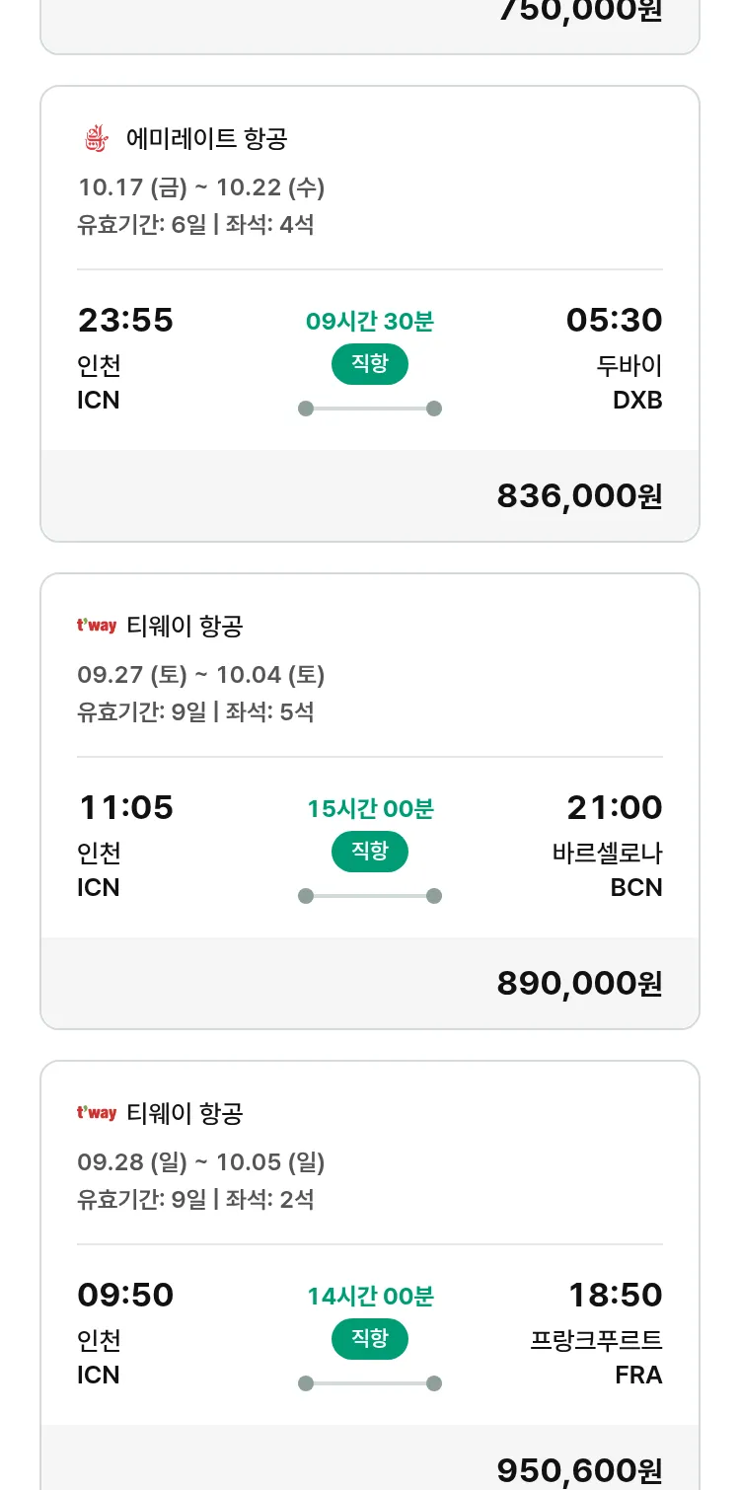The image size is (740, 1490).
Task: Click the 직항 badge on Barcelona flight
Action: point(369,852)
